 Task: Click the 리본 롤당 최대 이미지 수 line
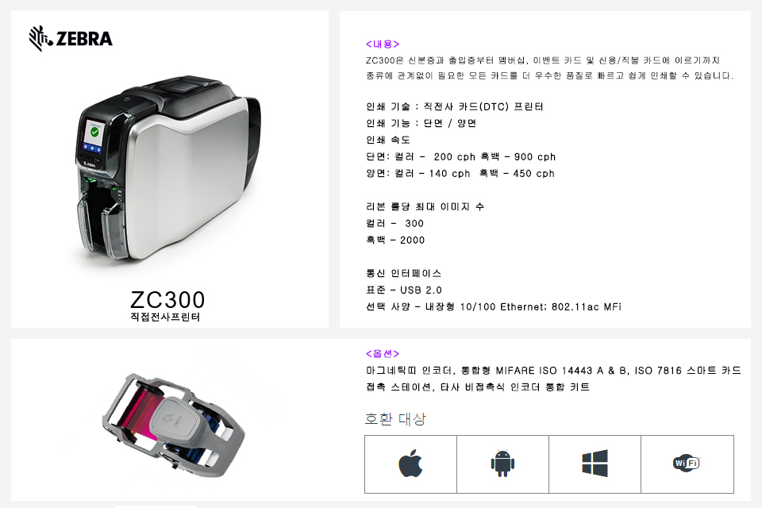coord(425,206)
